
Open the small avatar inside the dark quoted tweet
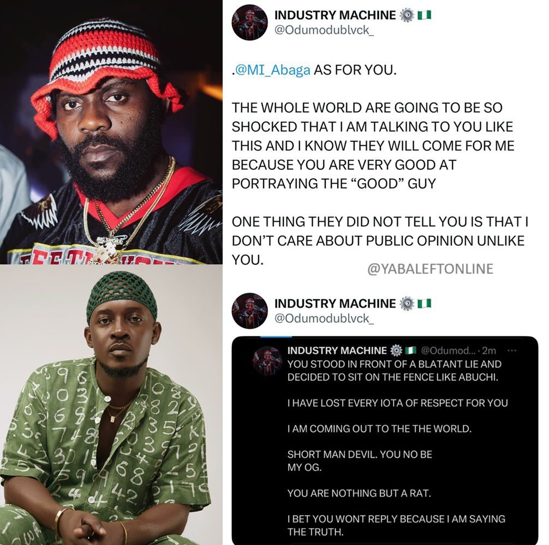(x=268, y=360)
